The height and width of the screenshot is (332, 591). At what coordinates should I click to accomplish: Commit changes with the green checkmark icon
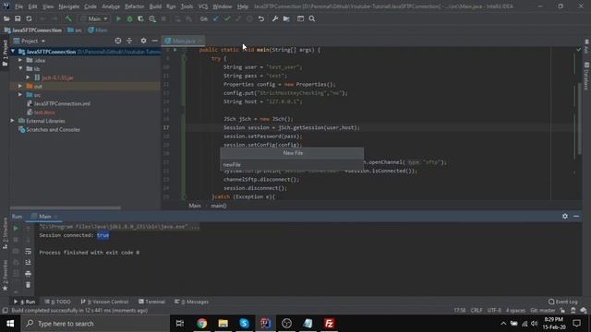227,18
